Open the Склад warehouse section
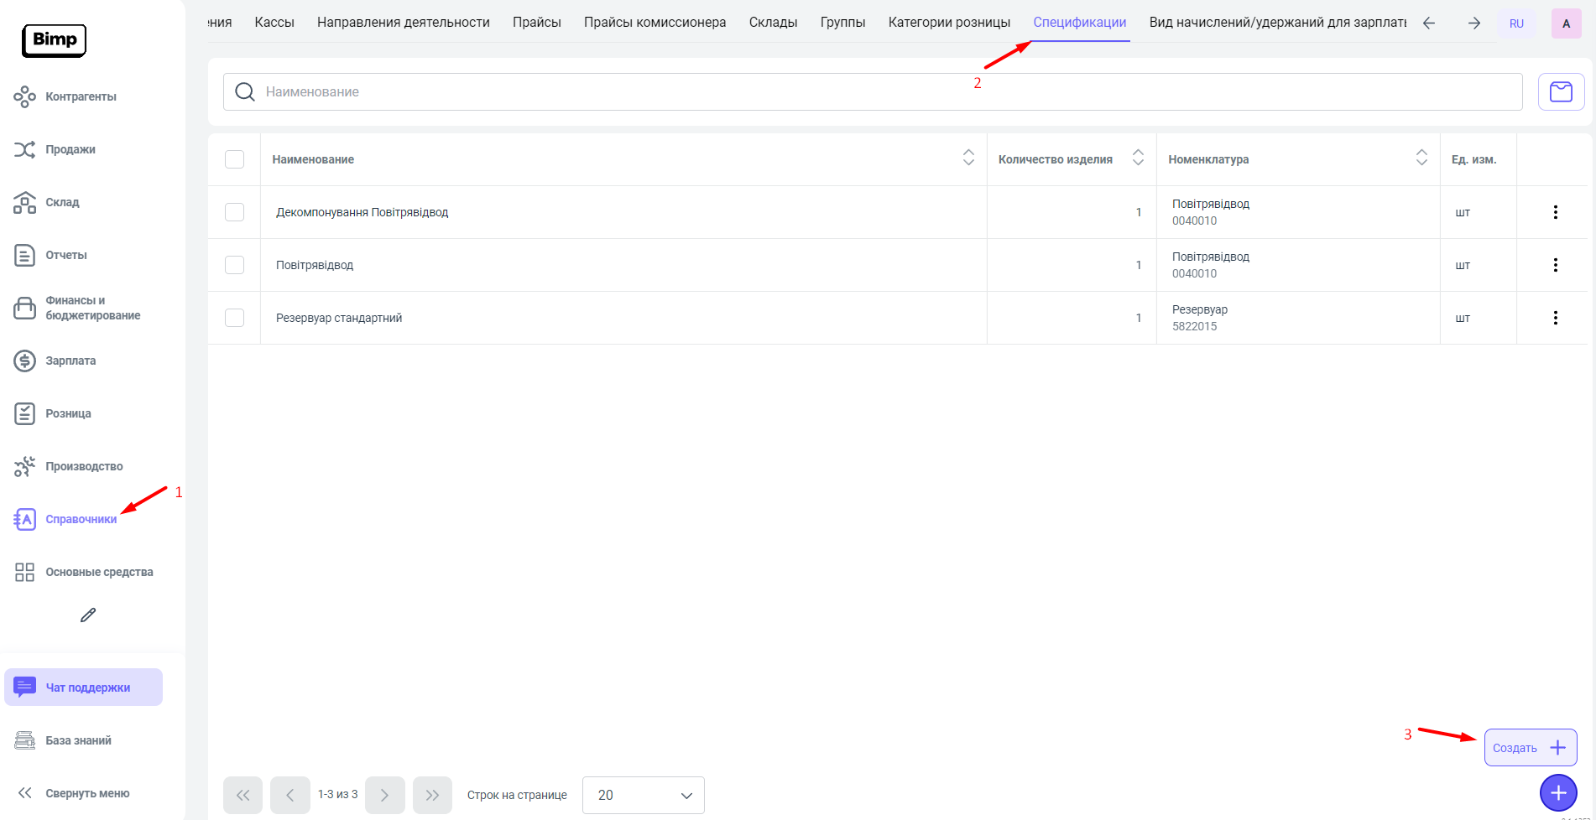Viewport: 1596px width, 820px height. 62,203
